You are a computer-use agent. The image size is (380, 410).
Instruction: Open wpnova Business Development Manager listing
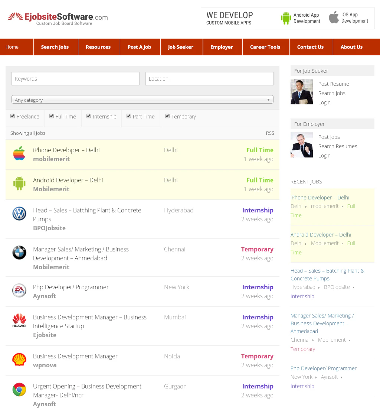(x=142, y=361)
